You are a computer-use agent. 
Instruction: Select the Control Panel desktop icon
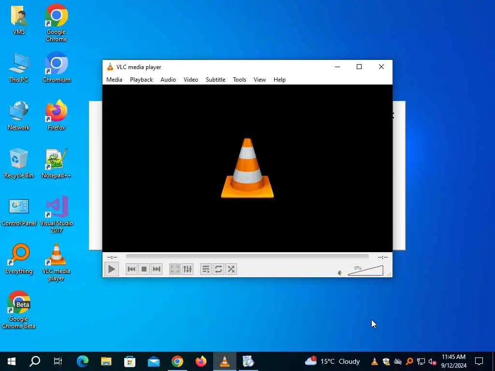pyautogui.click(x=19, y=213)
